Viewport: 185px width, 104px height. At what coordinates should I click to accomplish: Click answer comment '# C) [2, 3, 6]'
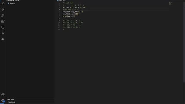coord(69,25)
